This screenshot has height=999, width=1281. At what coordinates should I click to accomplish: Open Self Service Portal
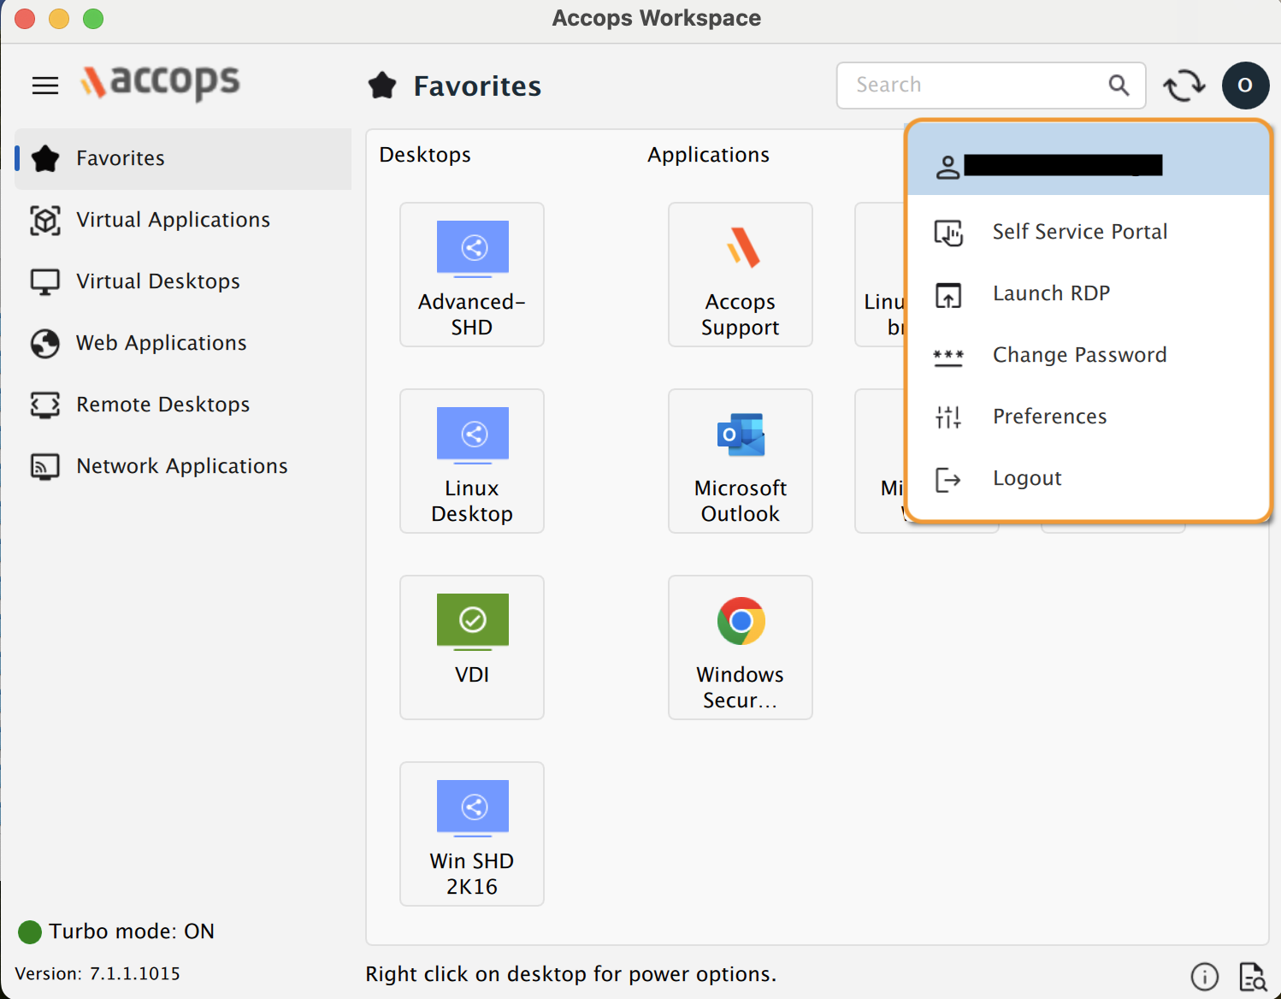[1079, 232]
